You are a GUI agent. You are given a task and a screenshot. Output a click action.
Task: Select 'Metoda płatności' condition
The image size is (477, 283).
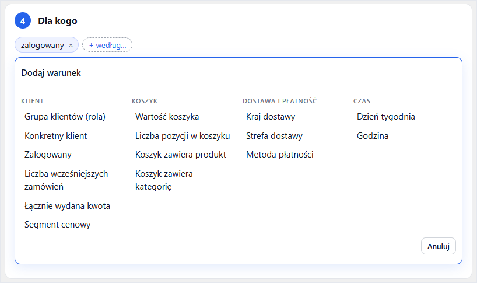279,155
